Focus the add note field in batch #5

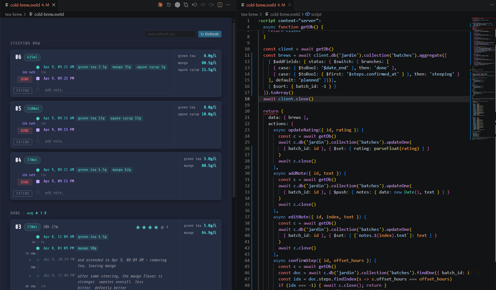coord(107,141)
